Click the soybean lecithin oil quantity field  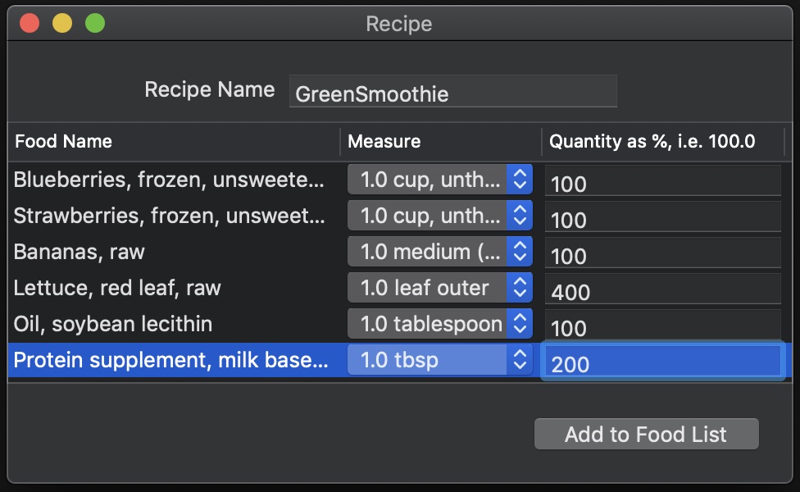tap(662, 326)
